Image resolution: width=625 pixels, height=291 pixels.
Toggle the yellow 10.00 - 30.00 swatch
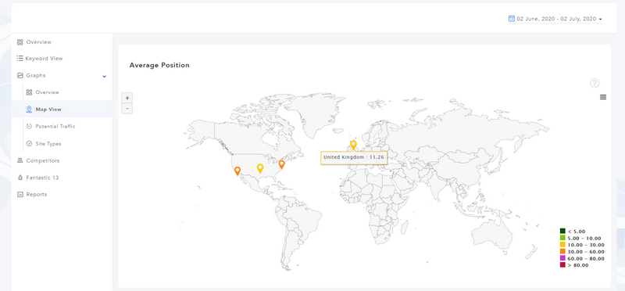click(562, 245)
